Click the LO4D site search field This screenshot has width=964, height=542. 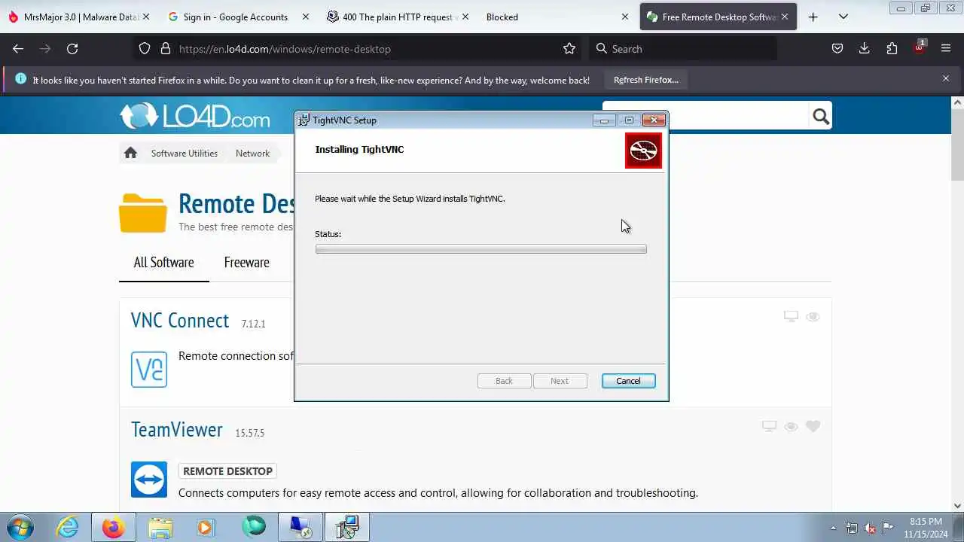coord(706,116)
